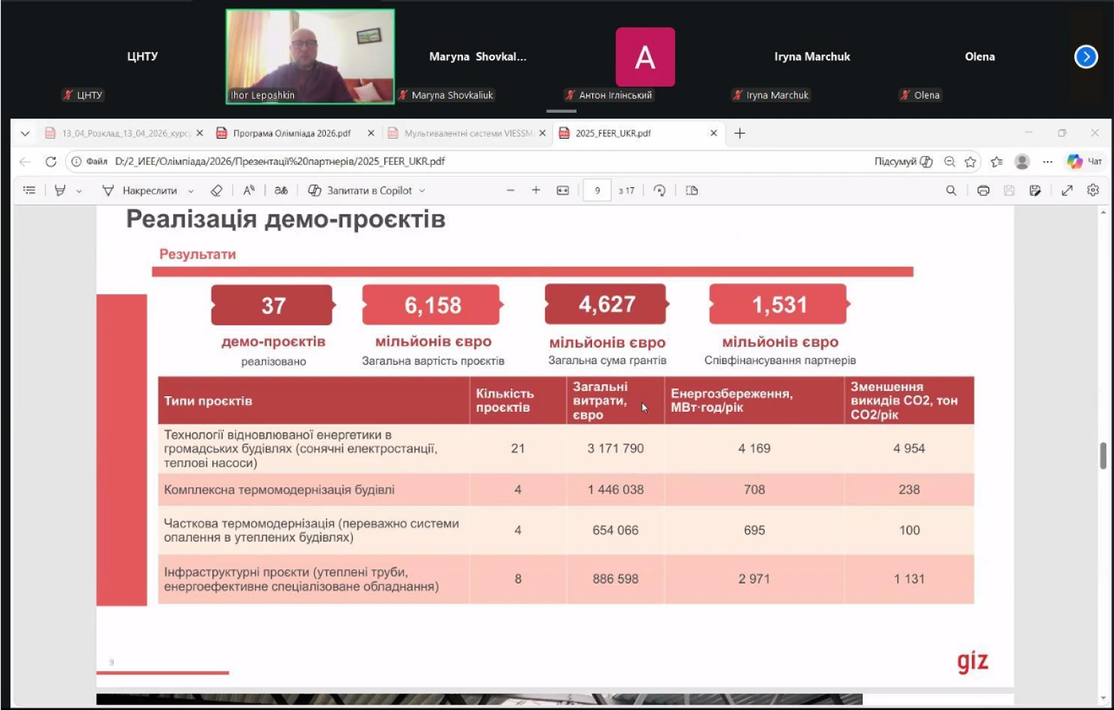The image size is (1114, 710).
Task: Expand the highlighter options dropdown arrow
Action: point(79,191)
